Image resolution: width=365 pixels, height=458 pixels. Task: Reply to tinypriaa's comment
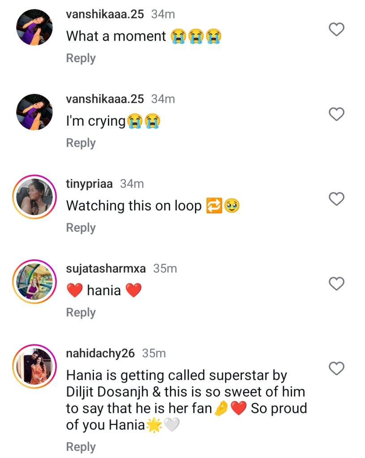[x=81, y=228]
